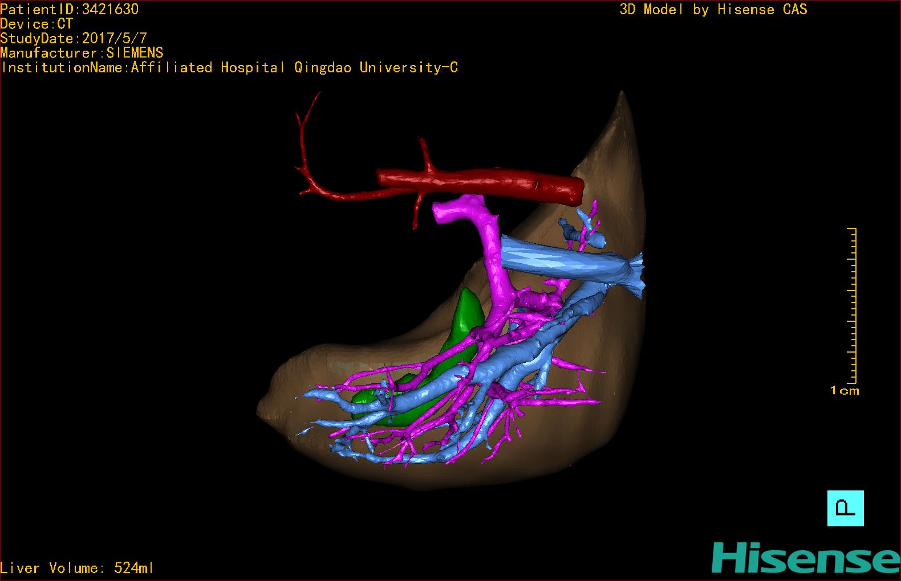Click the "Liver Volume: 524ml" readout
Viewport: 901px width, 581px height.
77,568
